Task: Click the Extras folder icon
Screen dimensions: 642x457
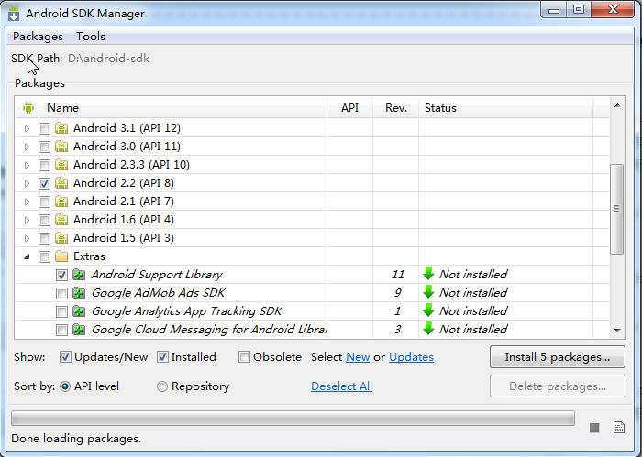Action: point(61,256)
